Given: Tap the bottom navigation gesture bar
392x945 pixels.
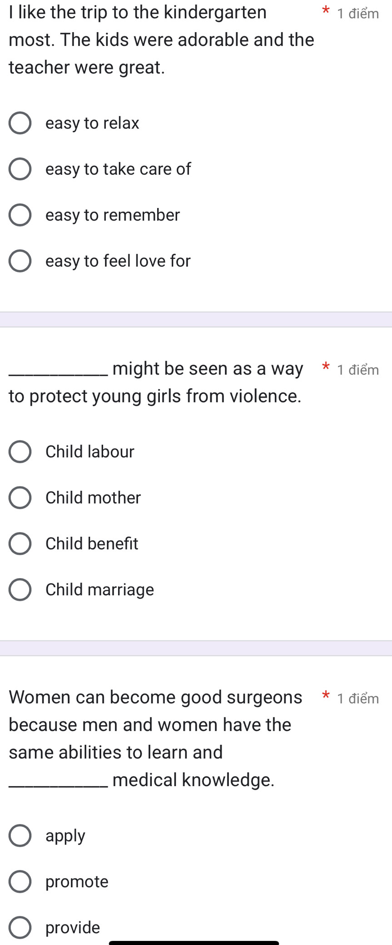Looking at the screenshot, I should pos(194,943).
